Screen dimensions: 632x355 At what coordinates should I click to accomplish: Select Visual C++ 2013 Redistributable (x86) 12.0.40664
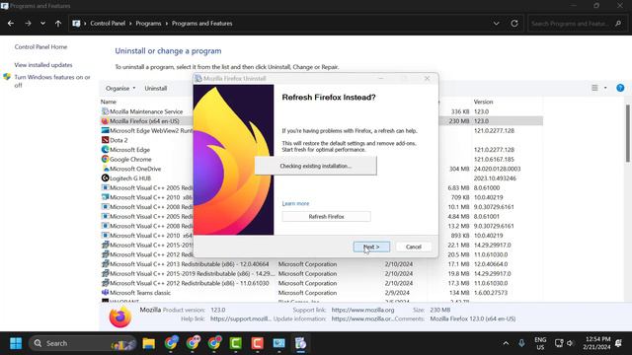[321, 264]
